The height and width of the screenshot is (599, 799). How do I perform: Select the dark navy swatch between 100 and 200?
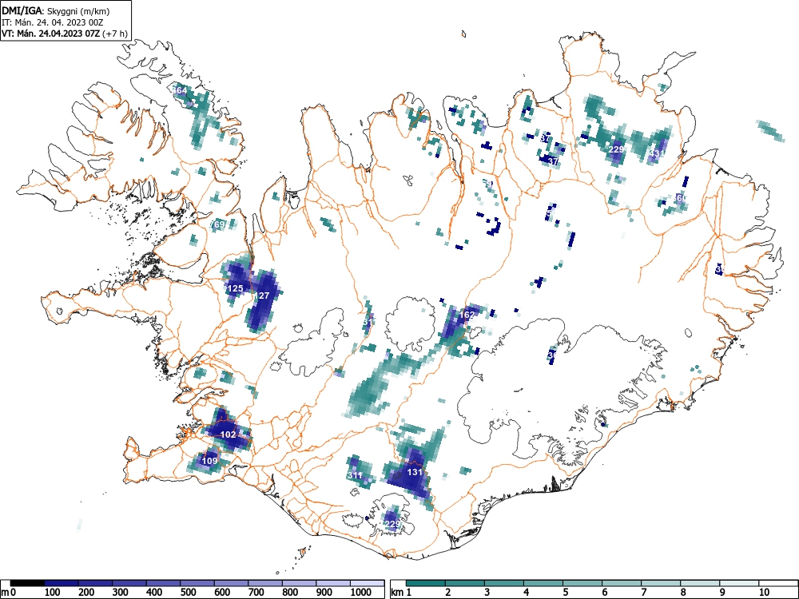62,583
